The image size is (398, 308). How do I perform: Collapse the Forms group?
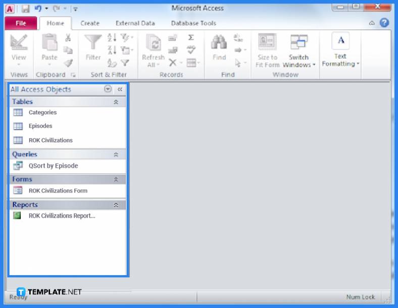[116, 179]
